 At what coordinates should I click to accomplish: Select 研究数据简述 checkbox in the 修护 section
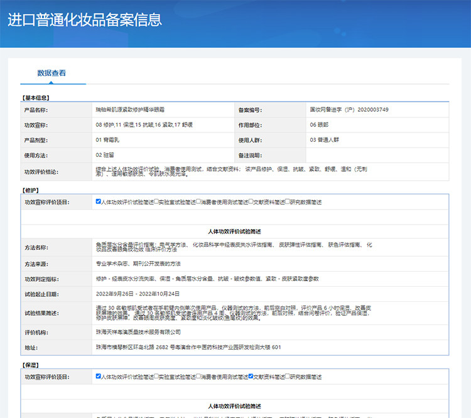point(288,202)
